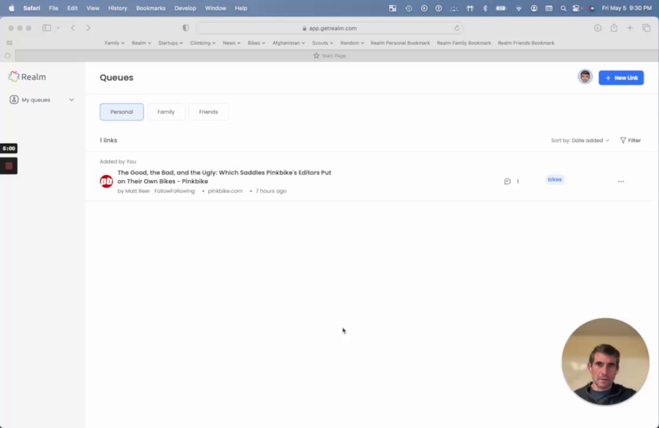
Task: Switch to the Friends queue tab
Action: point(208,112)
